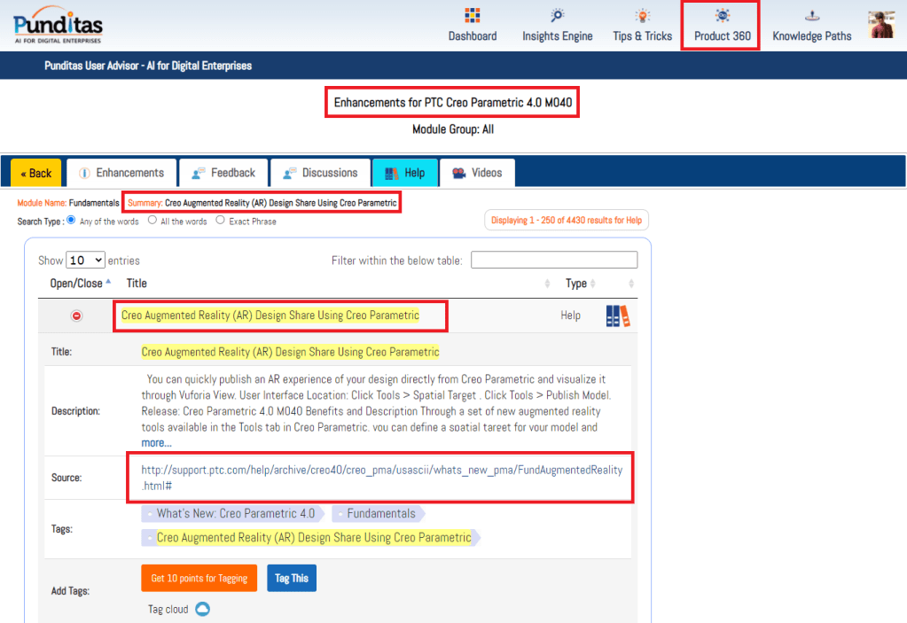
Task: Click the Tag cloud icon
Action: point(202,609)
